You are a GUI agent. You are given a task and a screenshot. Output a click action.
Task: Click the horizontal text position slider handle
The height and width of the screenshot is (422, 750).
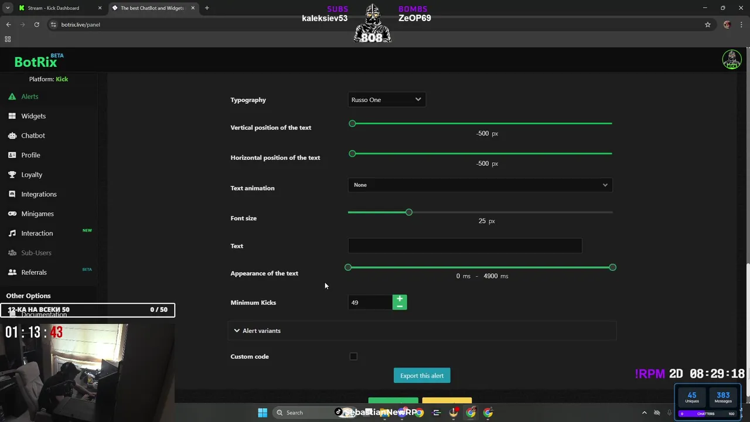tap(352, 154)
